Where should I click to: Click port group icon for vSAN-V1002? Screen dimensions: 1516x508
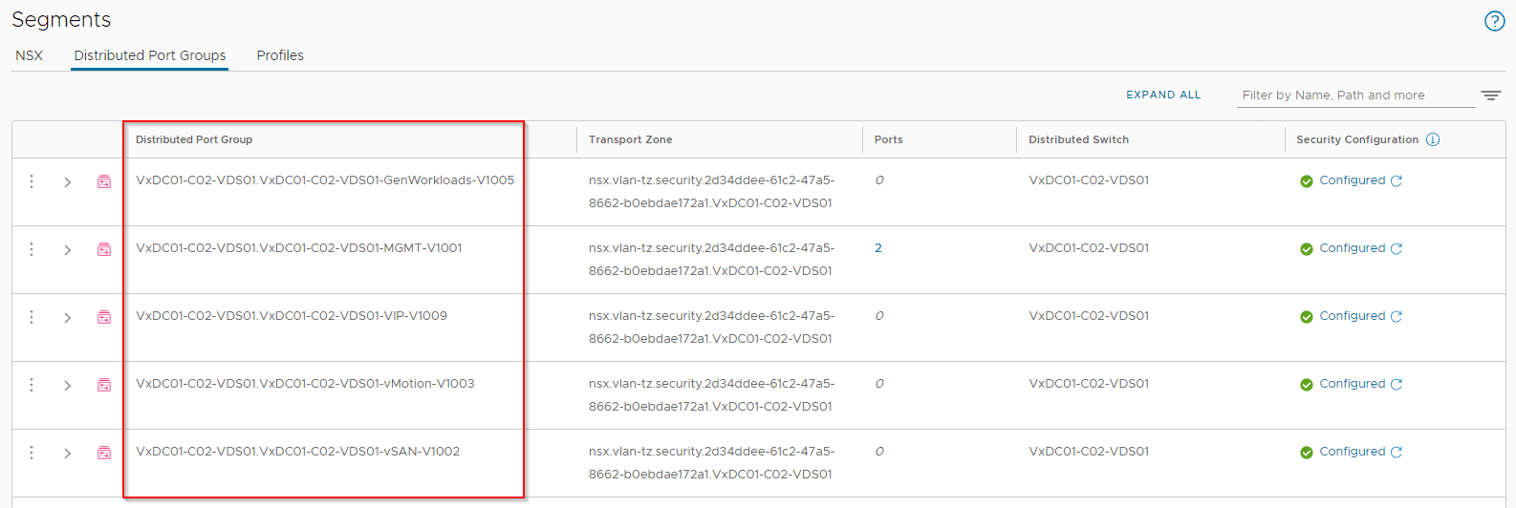pyautogui.click(x=104, y=453)
